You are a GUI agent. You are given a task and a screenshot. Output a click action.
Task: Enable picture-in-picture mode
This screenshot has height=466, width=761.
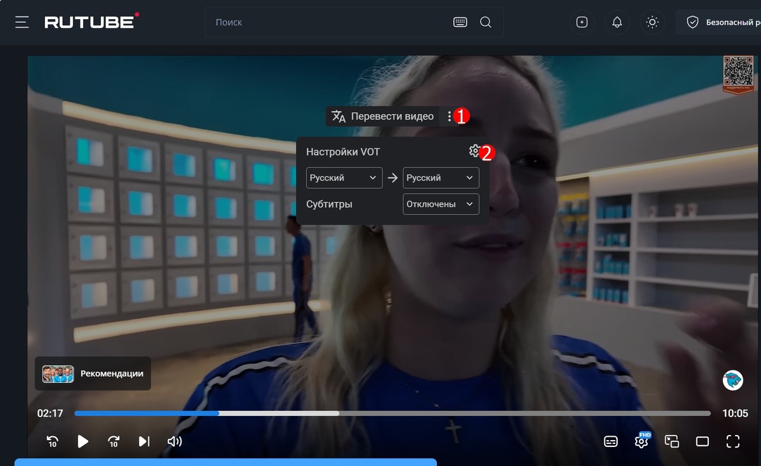(672, 441)
